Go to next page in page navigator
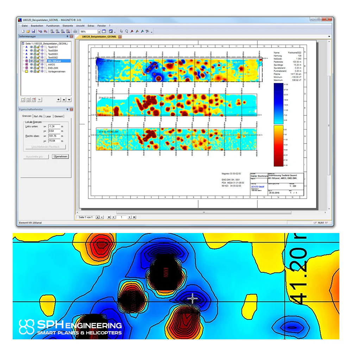This screenshot has height=352, width=352. [x=130, y=217]
